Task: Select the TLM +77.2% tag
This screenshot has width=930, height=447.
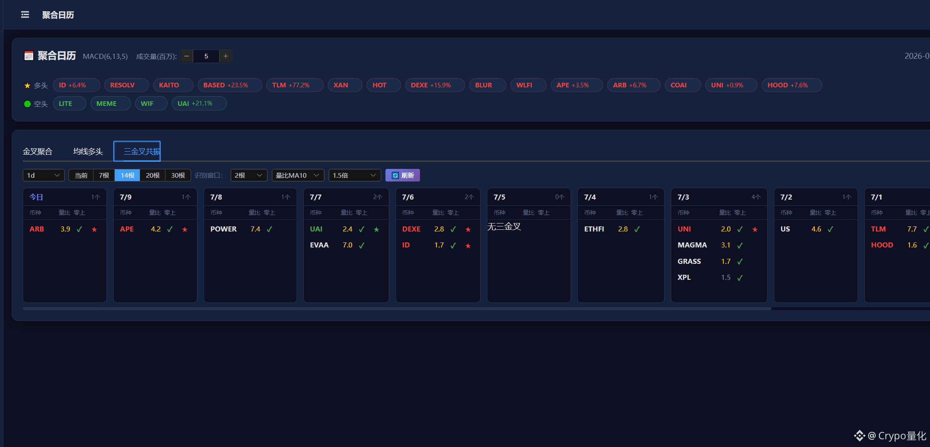Action: [295, 85]
